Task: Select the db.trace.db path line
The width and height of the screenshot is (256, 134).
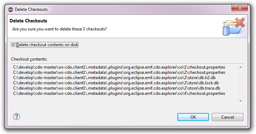Action: pyautogui.click(x=117, y=88)
